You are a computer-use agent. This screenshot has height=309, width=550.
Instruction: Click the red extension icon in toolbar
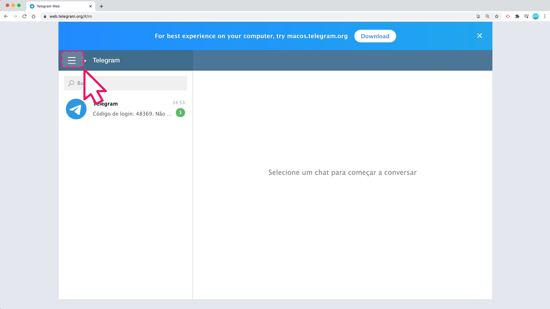(x=508, y=16)
